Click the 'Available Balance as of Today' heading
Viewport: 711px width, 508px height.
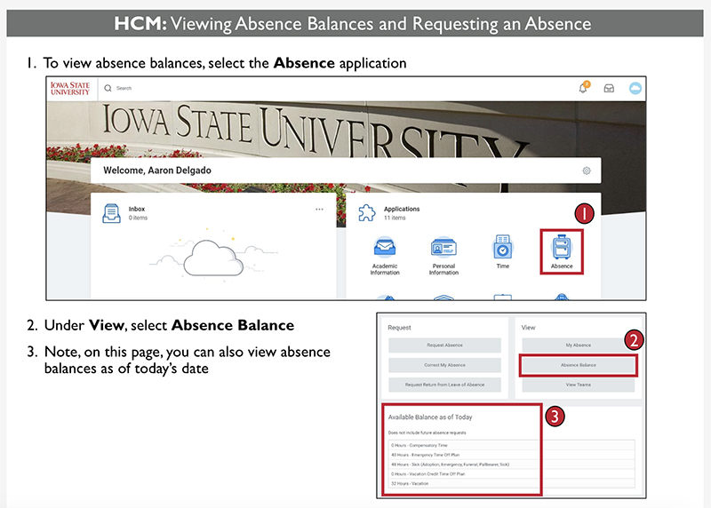pos(430,417)
